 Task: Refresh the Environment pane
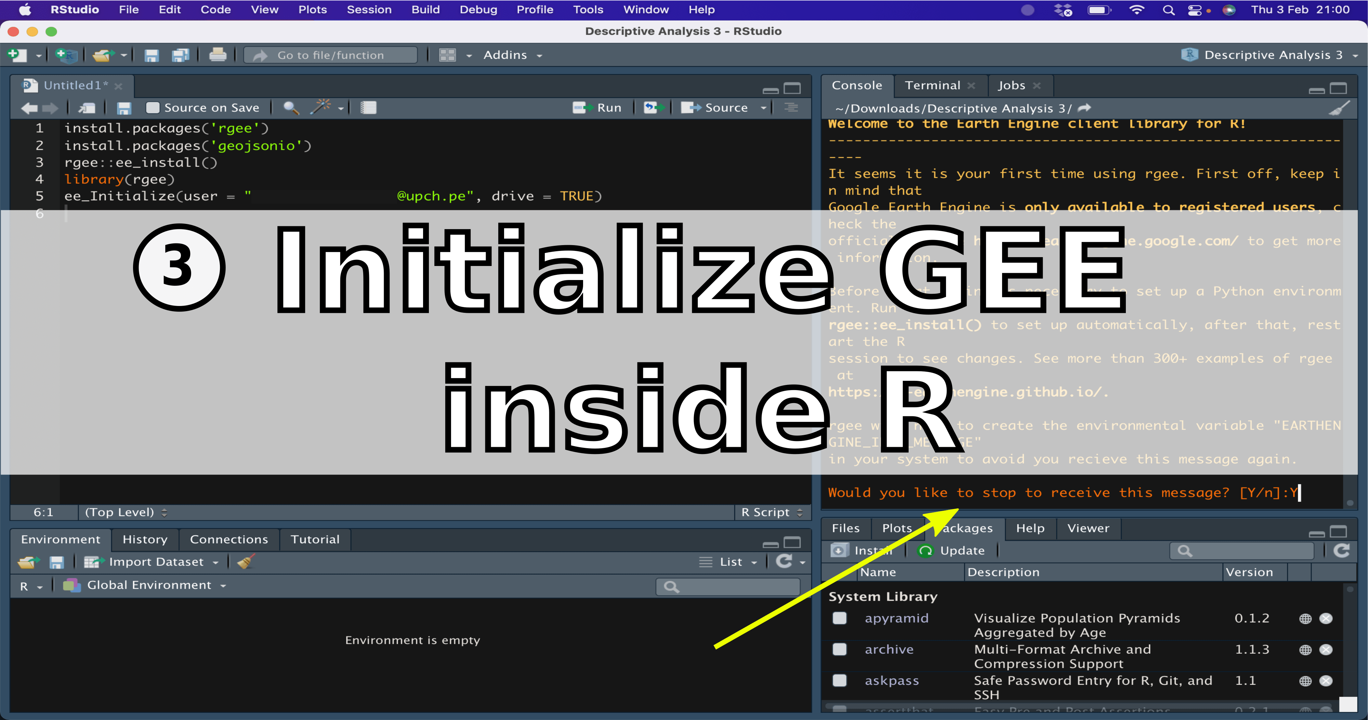point(784,561)
